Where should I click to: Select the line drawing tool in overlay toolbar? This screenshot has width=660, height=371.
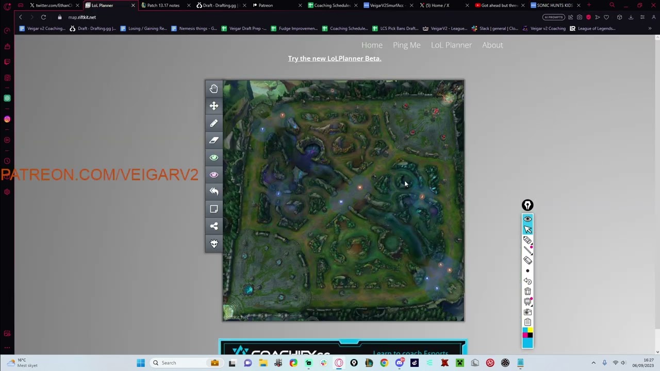(527, 250)
